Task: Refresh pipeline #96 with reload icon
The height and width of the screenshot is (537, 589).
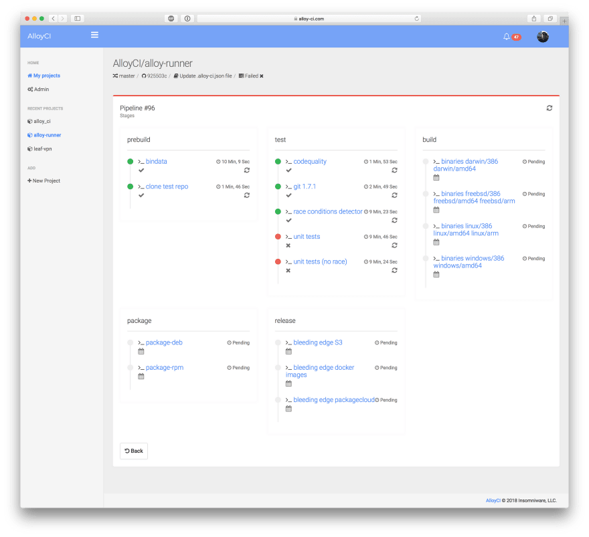Action: (550, 108)
